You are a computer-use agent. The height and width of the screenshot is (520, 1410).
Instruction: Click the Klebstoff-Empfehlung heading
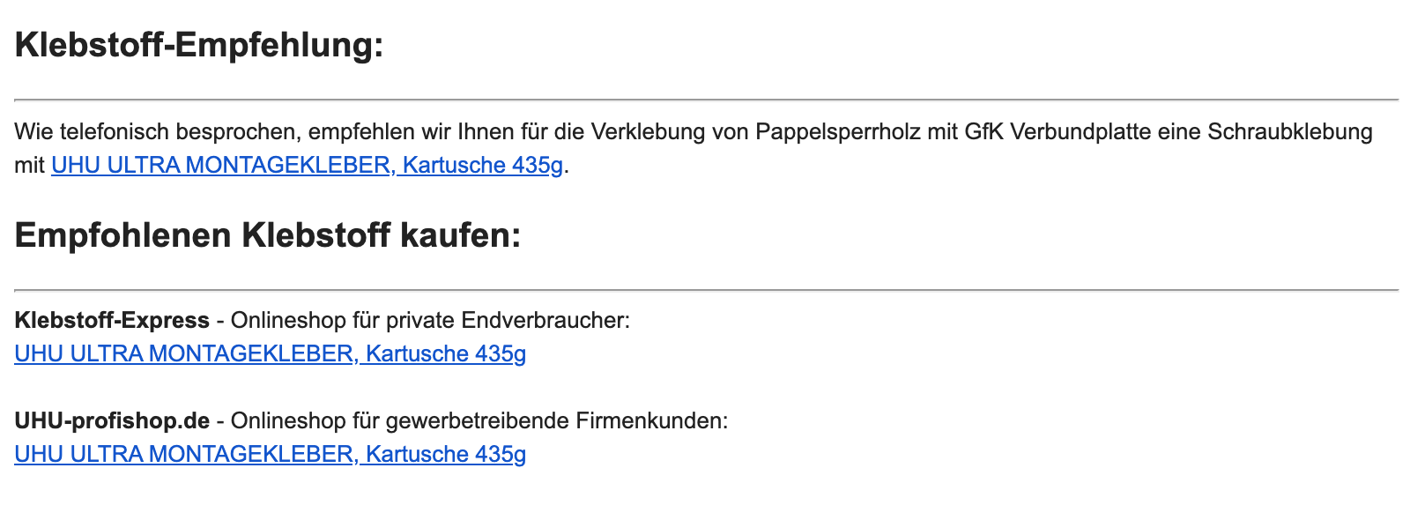[x=199, y=45]
